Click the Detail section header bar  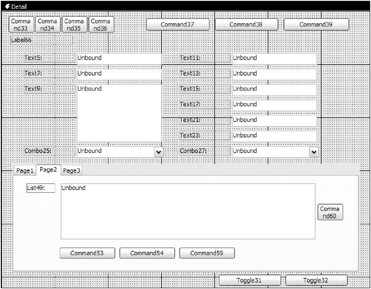(185, 7)
